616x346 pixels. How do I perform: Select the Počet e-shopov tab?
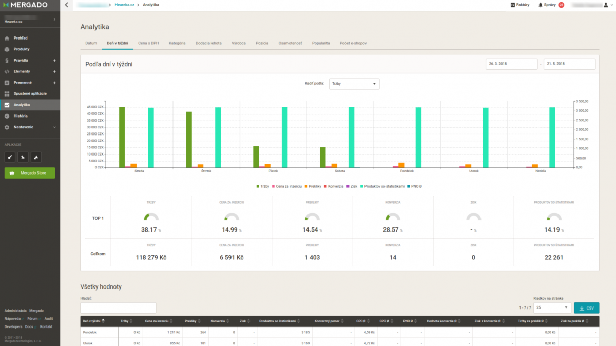pos(353,43)
